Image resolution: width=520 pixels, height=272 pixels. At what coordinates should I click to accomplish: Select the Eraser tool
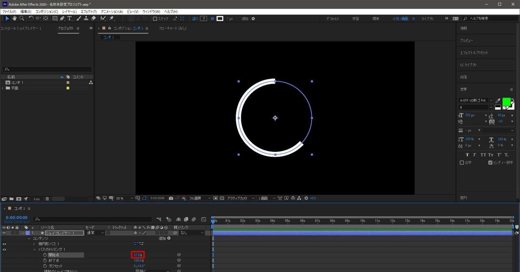point(93,18)
